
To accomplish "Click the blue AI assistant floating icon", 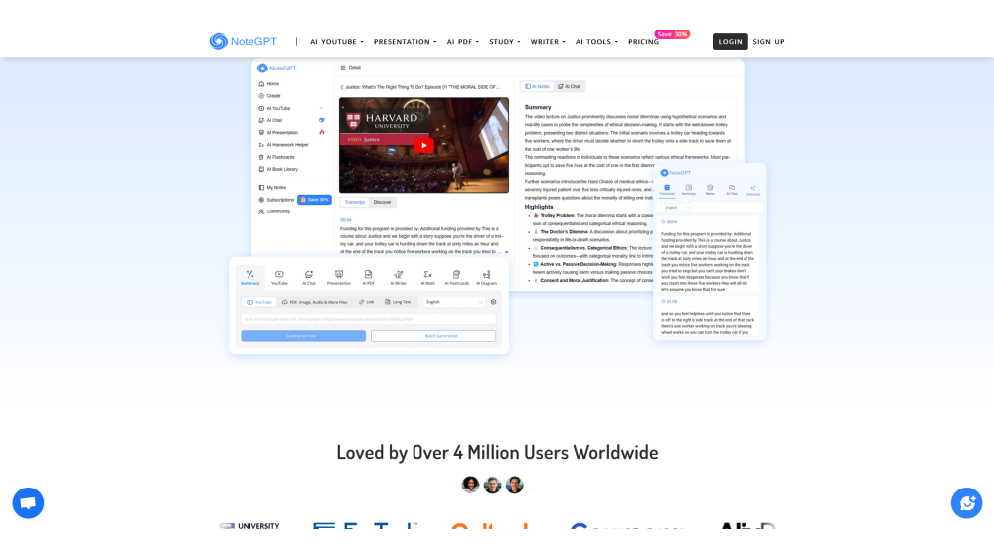I will (x=965, y=503).
